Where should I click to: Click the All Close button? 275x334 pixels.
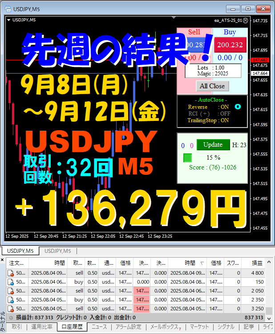point(212,86)
